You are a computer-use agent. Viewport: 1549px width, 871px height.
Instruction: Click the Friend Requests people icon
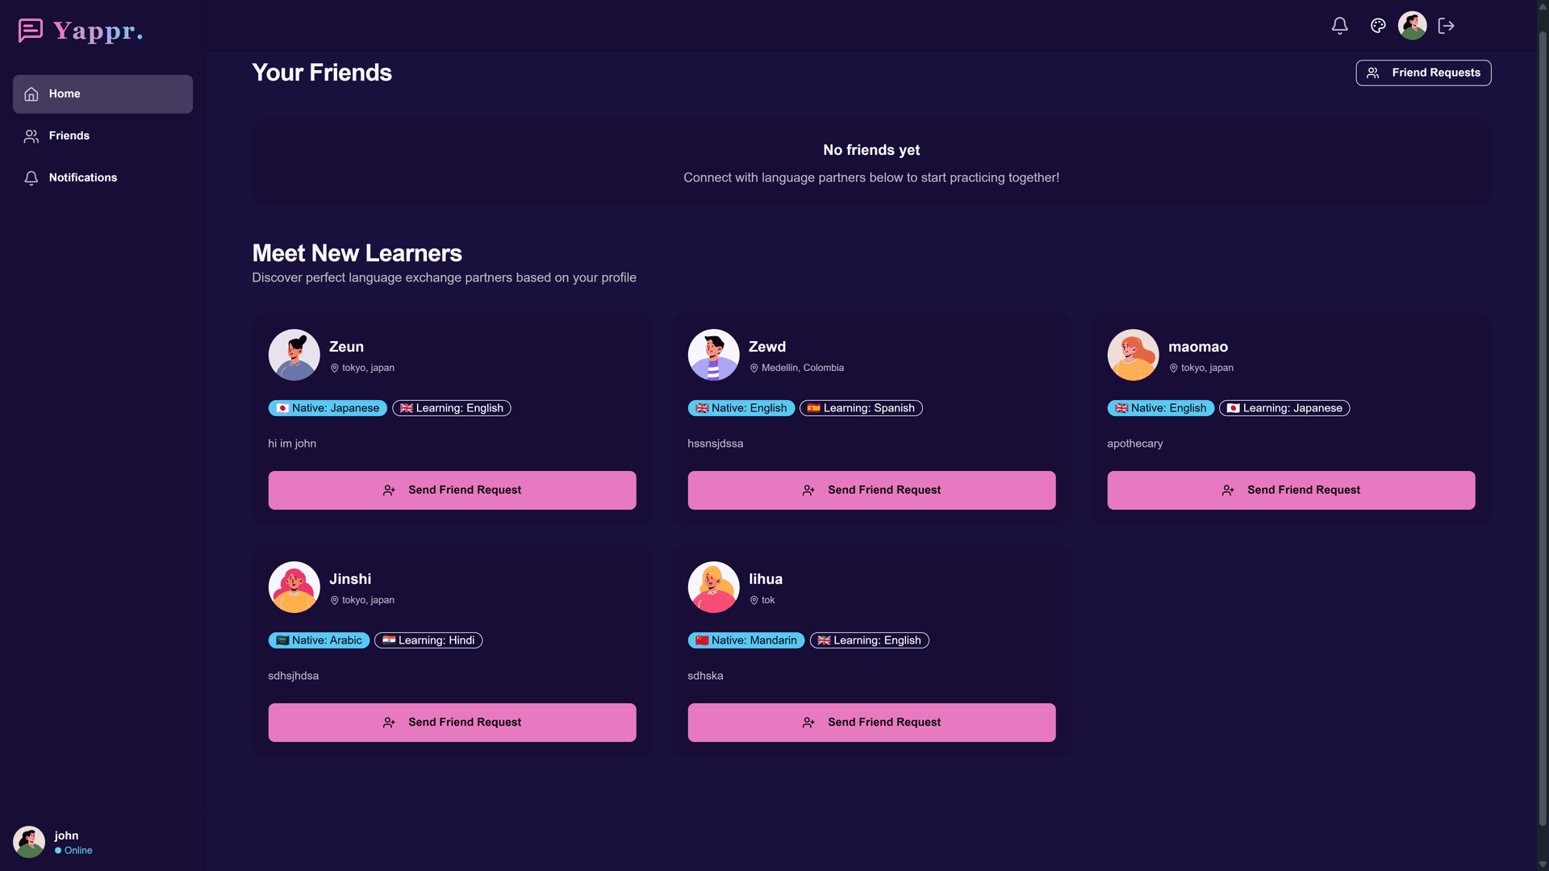pyautogui.click(x=1374, y=73)
